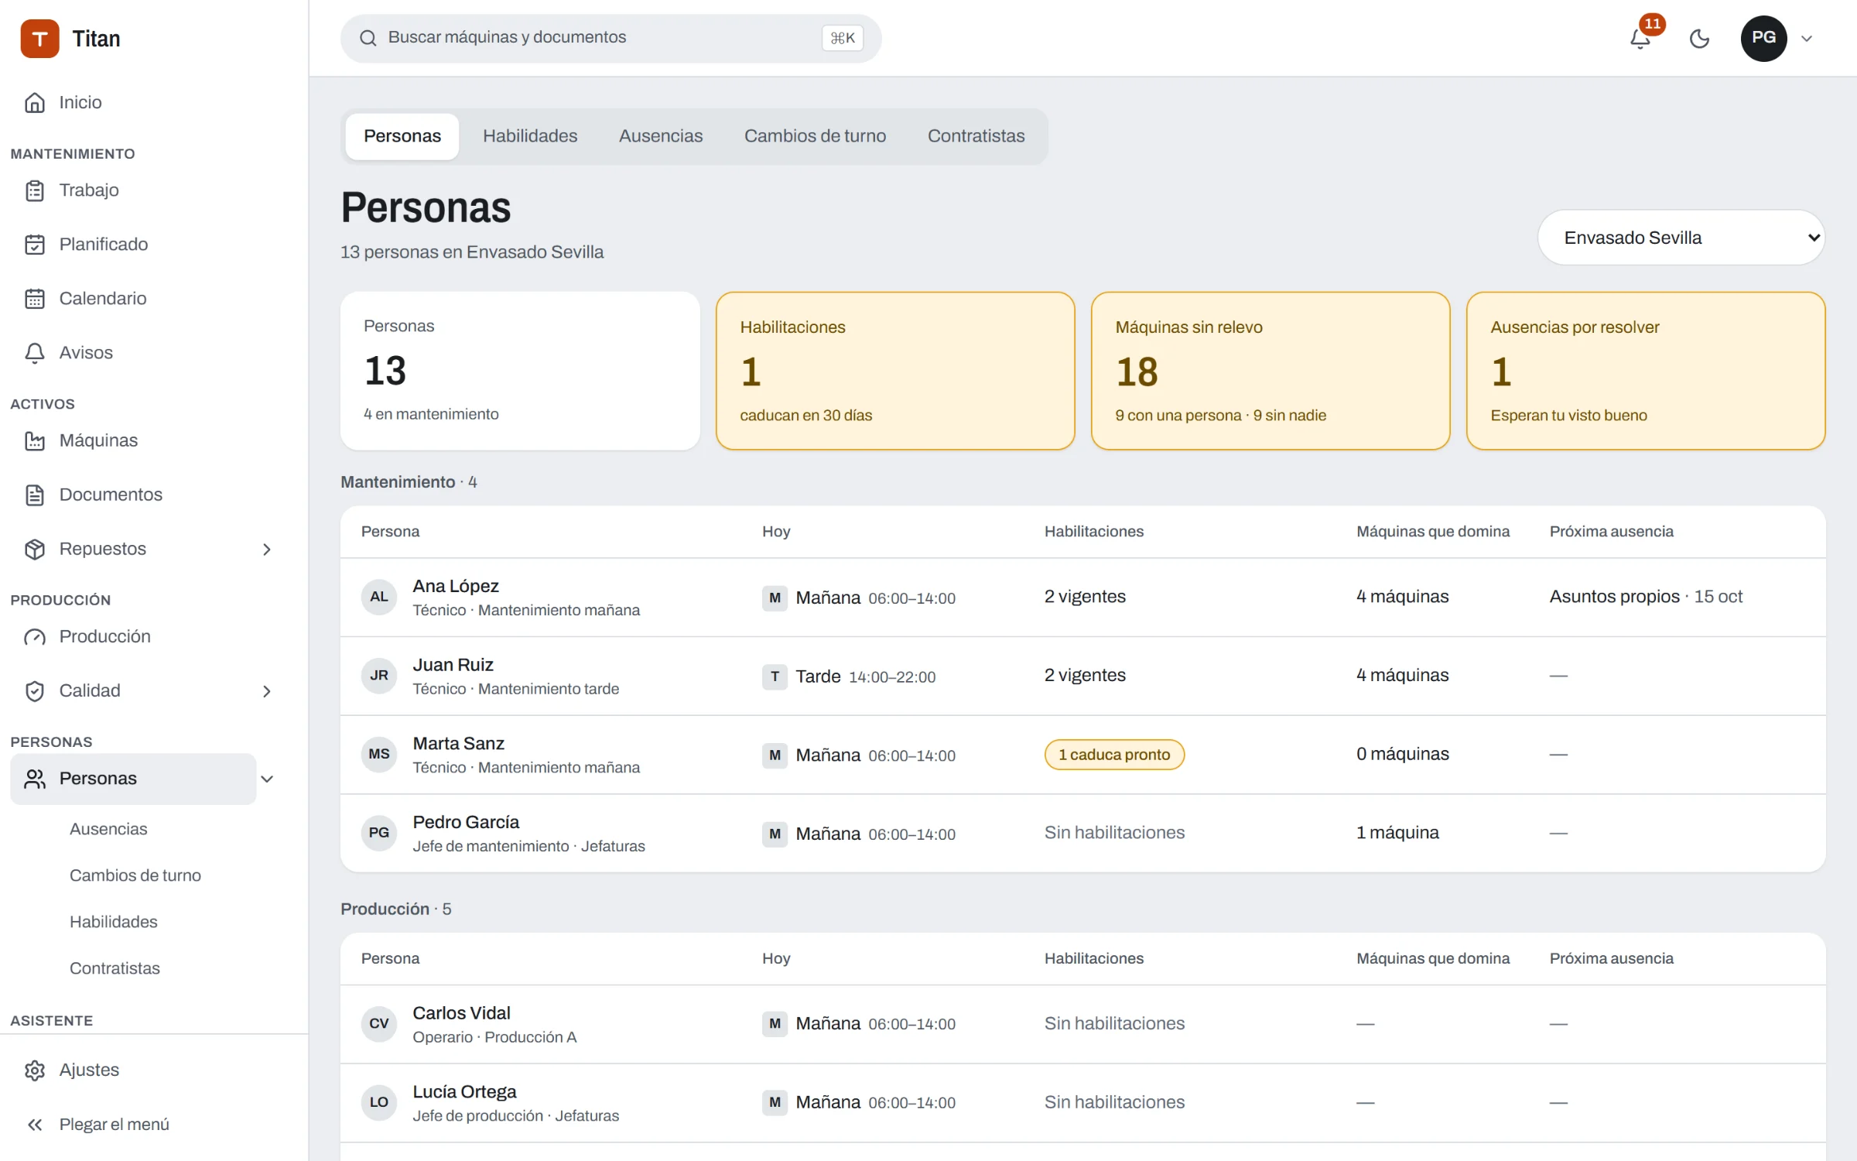This screenshot has height=1161, width=1857.
Task: Open Cambios de turno in sidebar submenu
Action: pos(135,875)
